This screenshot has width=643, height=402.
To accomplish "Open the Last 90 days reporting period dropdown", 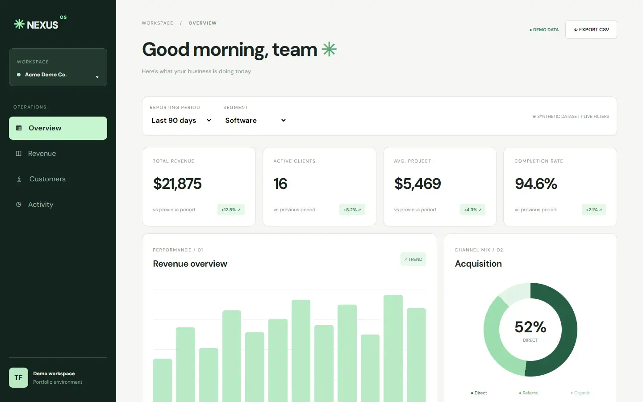I will (181, 121).
